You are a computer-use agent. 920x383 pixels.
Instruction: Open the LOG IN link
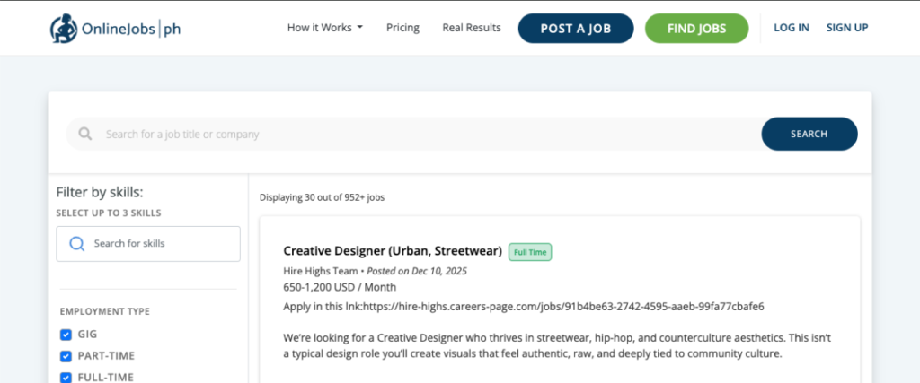(791, 28)
